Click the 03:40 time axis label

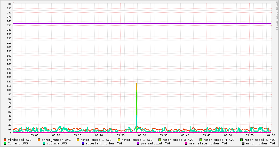[x=185, y=135]
